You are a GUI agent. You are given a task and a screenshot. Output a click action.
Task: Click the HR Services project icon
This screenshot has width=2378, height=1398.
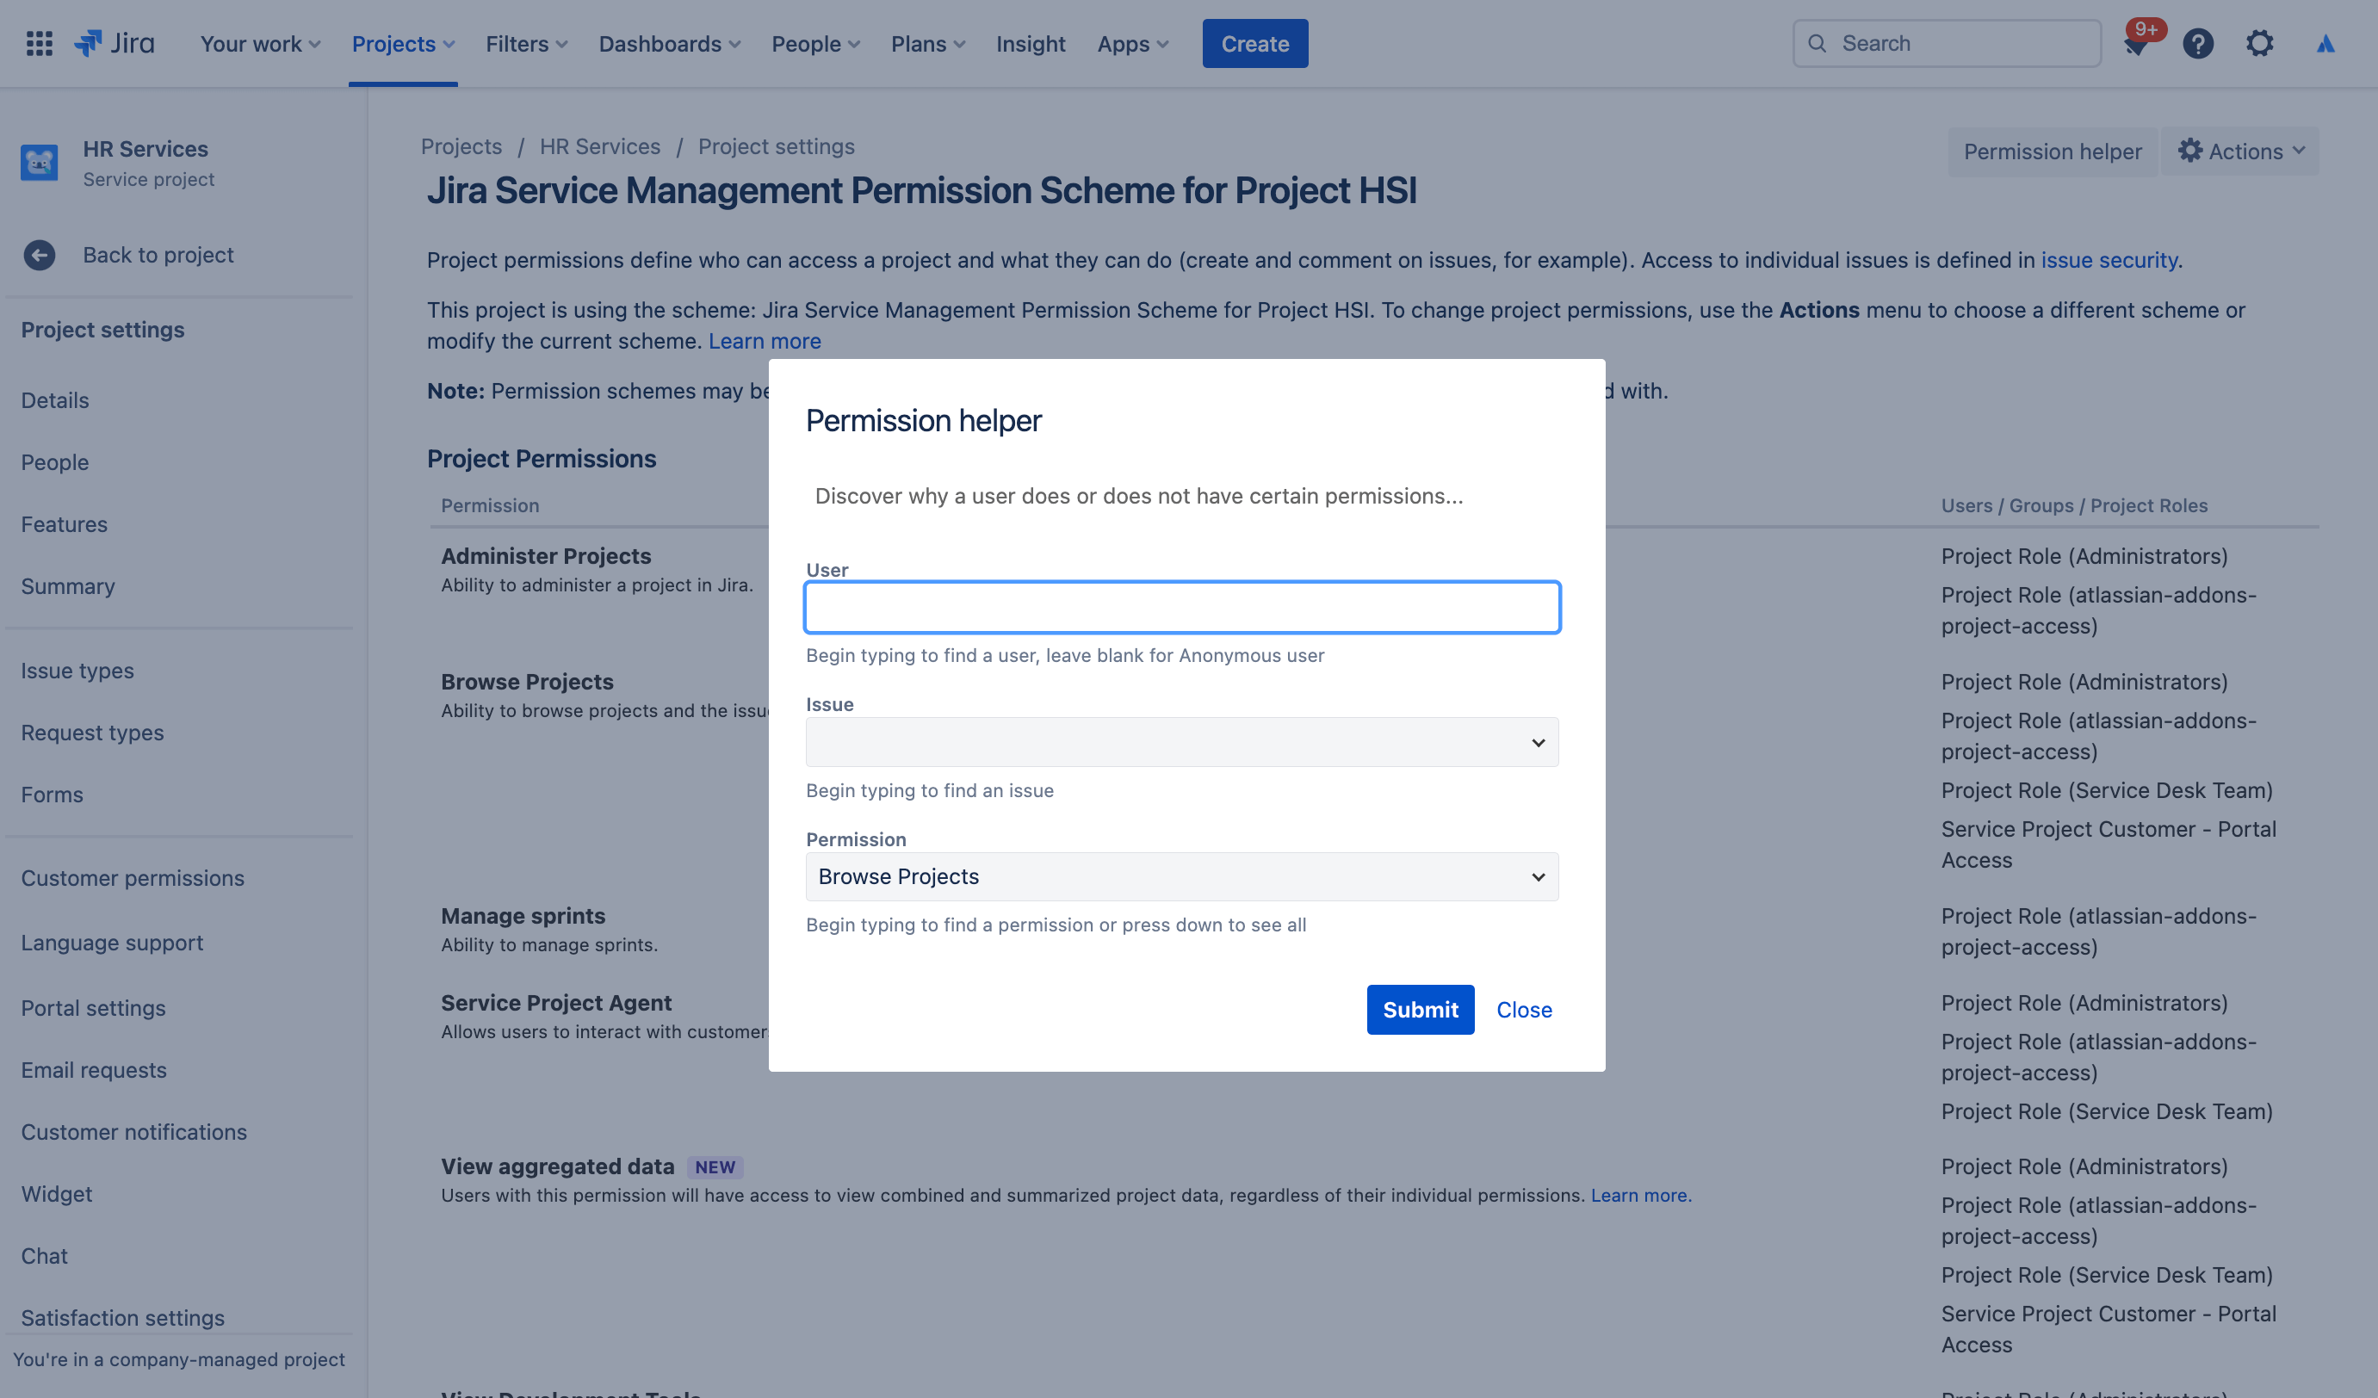(x=40, y=163)
